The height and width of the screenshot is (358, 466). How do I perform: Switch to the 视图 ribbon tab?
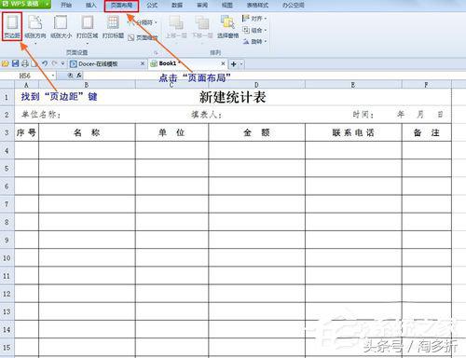(x=227, y=5)
